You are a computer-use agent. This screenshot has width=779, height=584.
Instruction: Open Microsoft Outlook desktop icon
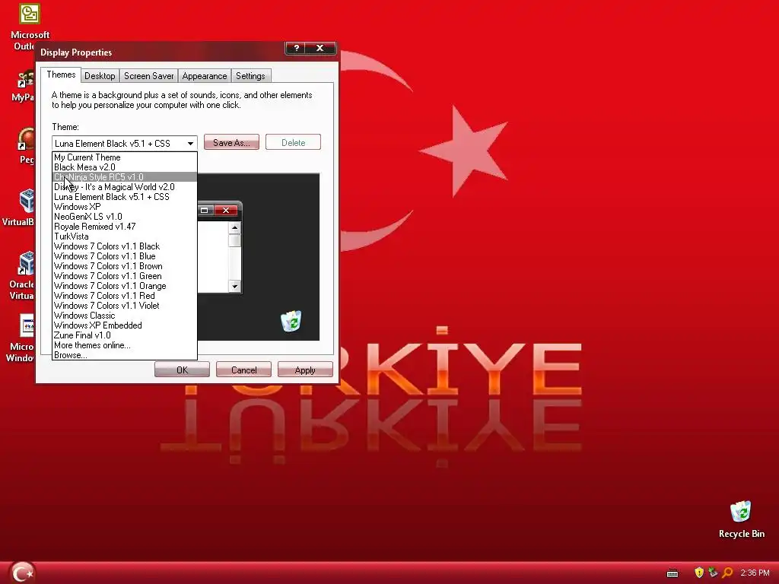[x=29, y=14]
